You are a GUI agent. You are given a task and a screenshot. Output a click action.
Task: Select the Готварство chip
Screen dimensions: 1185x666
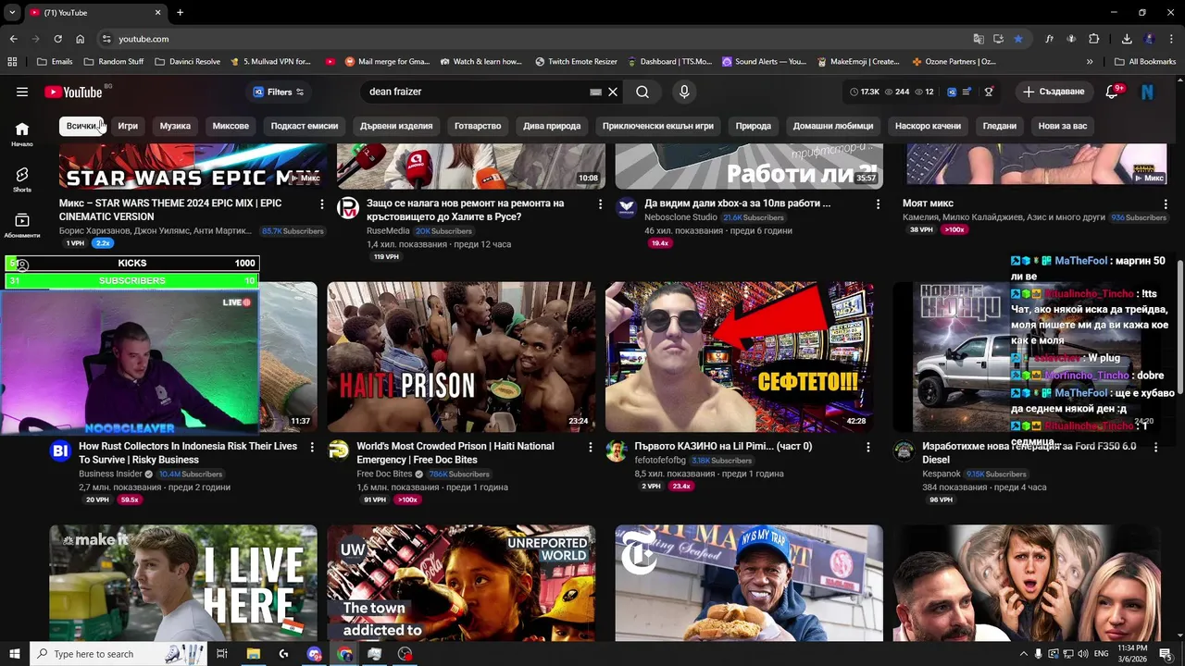coord(478,126)
